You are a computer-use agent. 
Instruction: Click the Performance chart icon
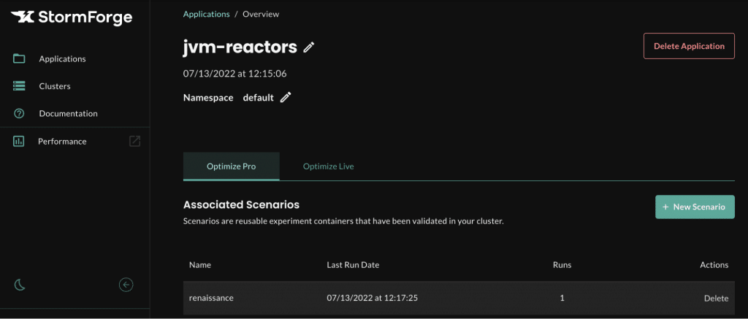18,141
